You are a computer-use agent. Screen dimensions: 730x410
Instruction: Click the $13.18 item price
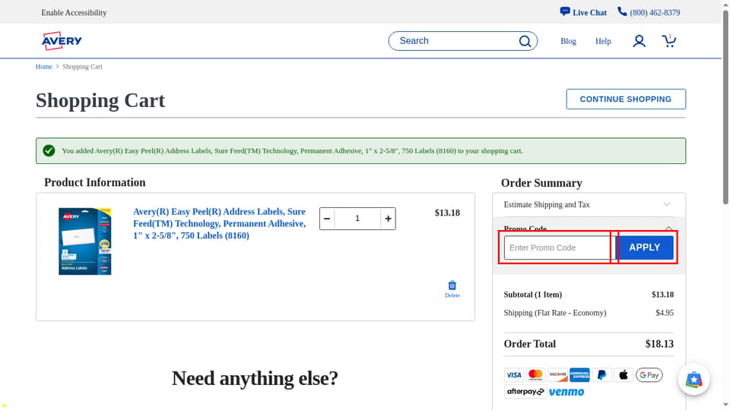447,213
